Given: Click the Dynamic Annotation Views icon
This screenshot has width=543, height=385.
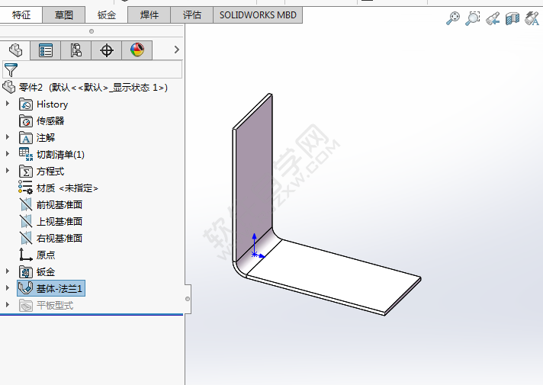Looking at the screenshot, I should pos(532,18).
